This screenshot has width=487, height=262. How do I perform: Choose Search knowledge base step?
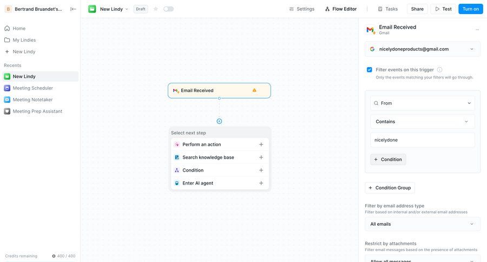pos(220,158)
